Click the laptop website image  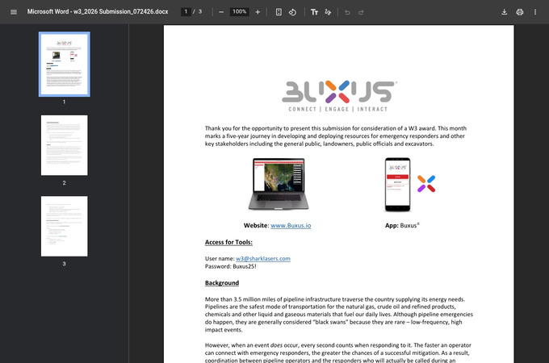click(279, 184)
